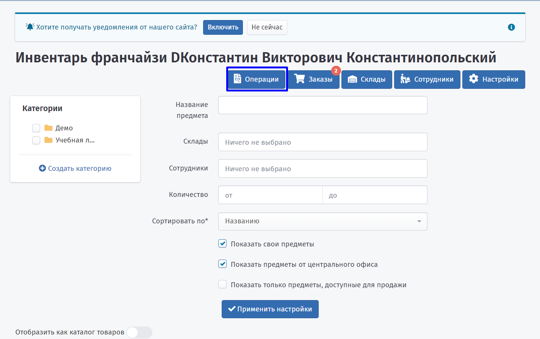This screenshot has width=540, height=339.
Task: Toggle Отобразить как каталог товаров switch
Action: (x=139, y=333)
